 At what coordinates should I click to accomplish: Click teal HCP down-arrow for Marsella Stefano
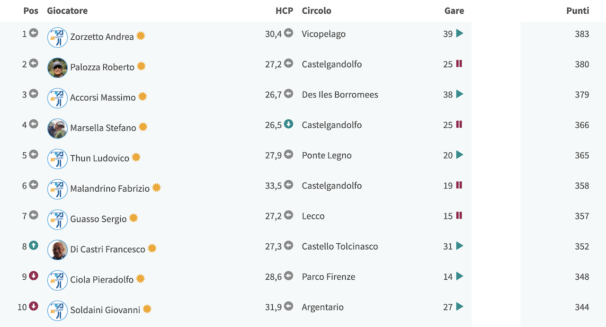click(x=288, y=124)
